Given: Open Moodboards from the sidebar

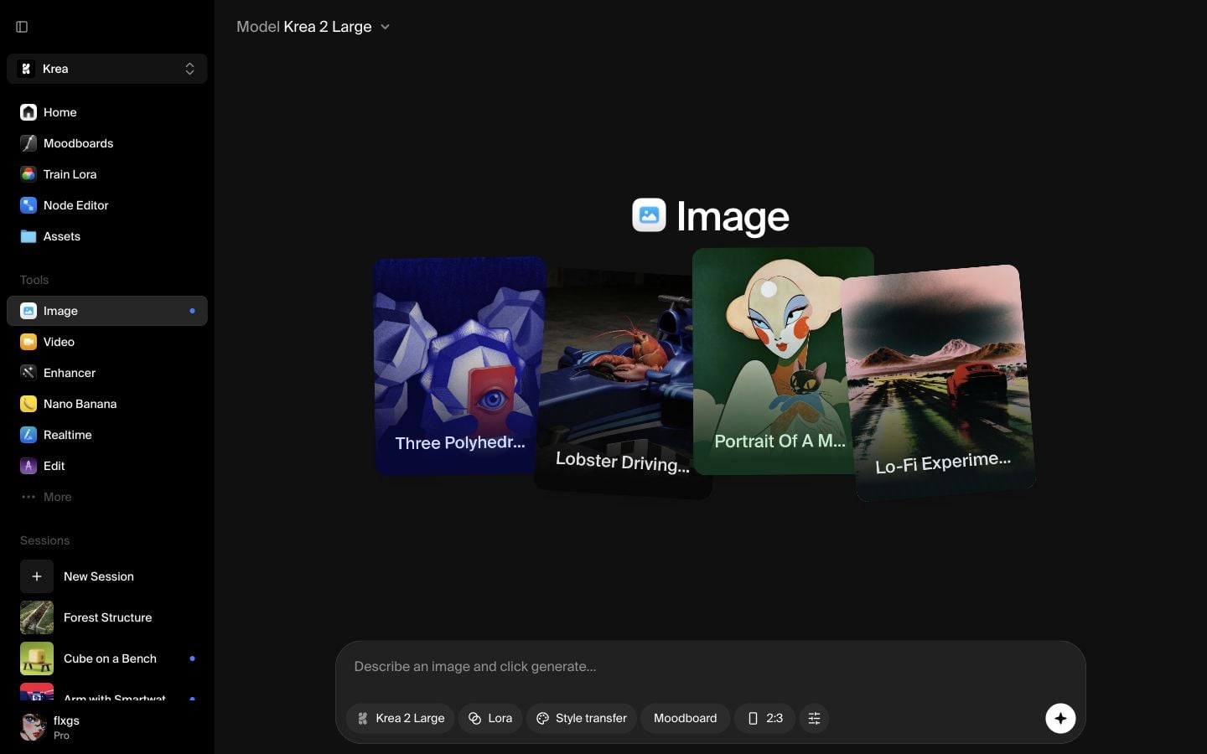Looking at the screenshot, I should point(106,143).
